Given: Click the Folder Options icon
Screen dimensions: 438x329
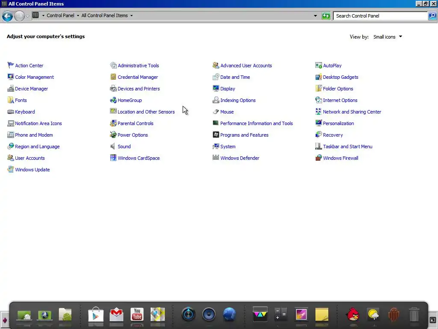Looking at the screenshot, I should [x=318, y=88].
